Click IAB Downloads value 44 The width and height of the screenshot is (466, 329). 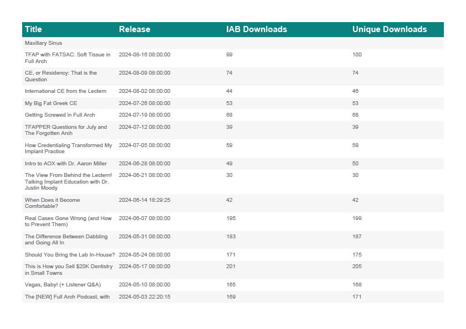click(x=229, y=91)
